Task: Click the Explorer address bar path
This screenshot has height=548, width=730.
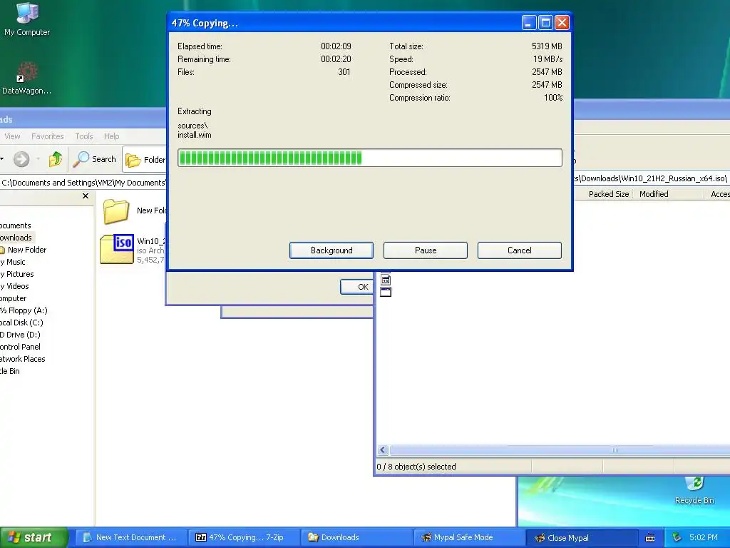Action: point(83,183)
